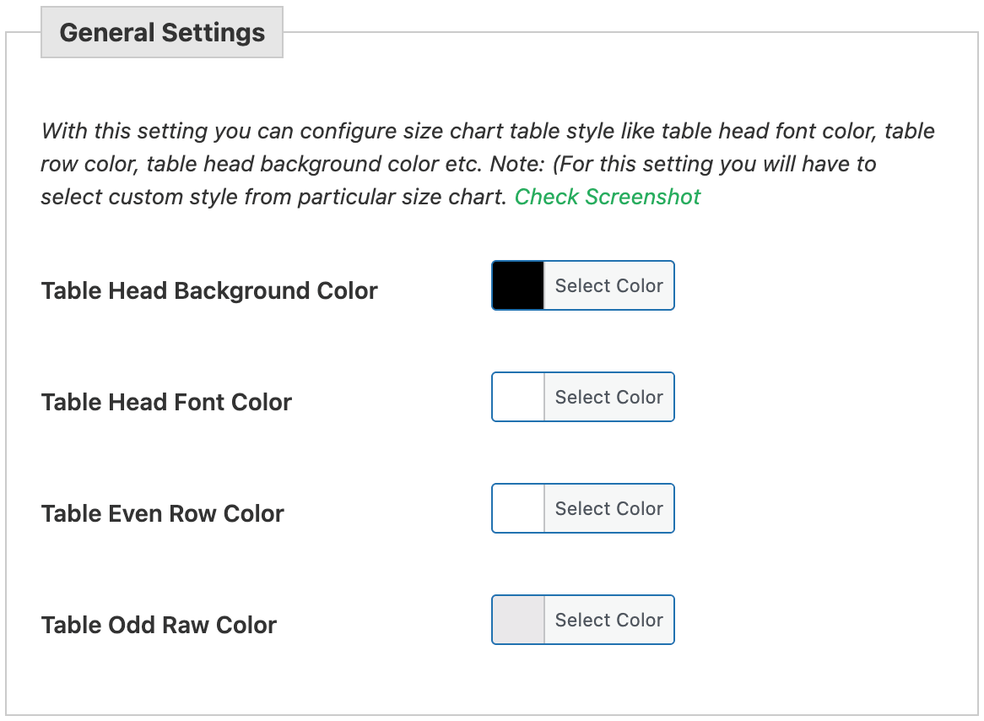Select the Table Head Background Color label
The width and height of the screenshot is (984, 721).
(208, 290)
